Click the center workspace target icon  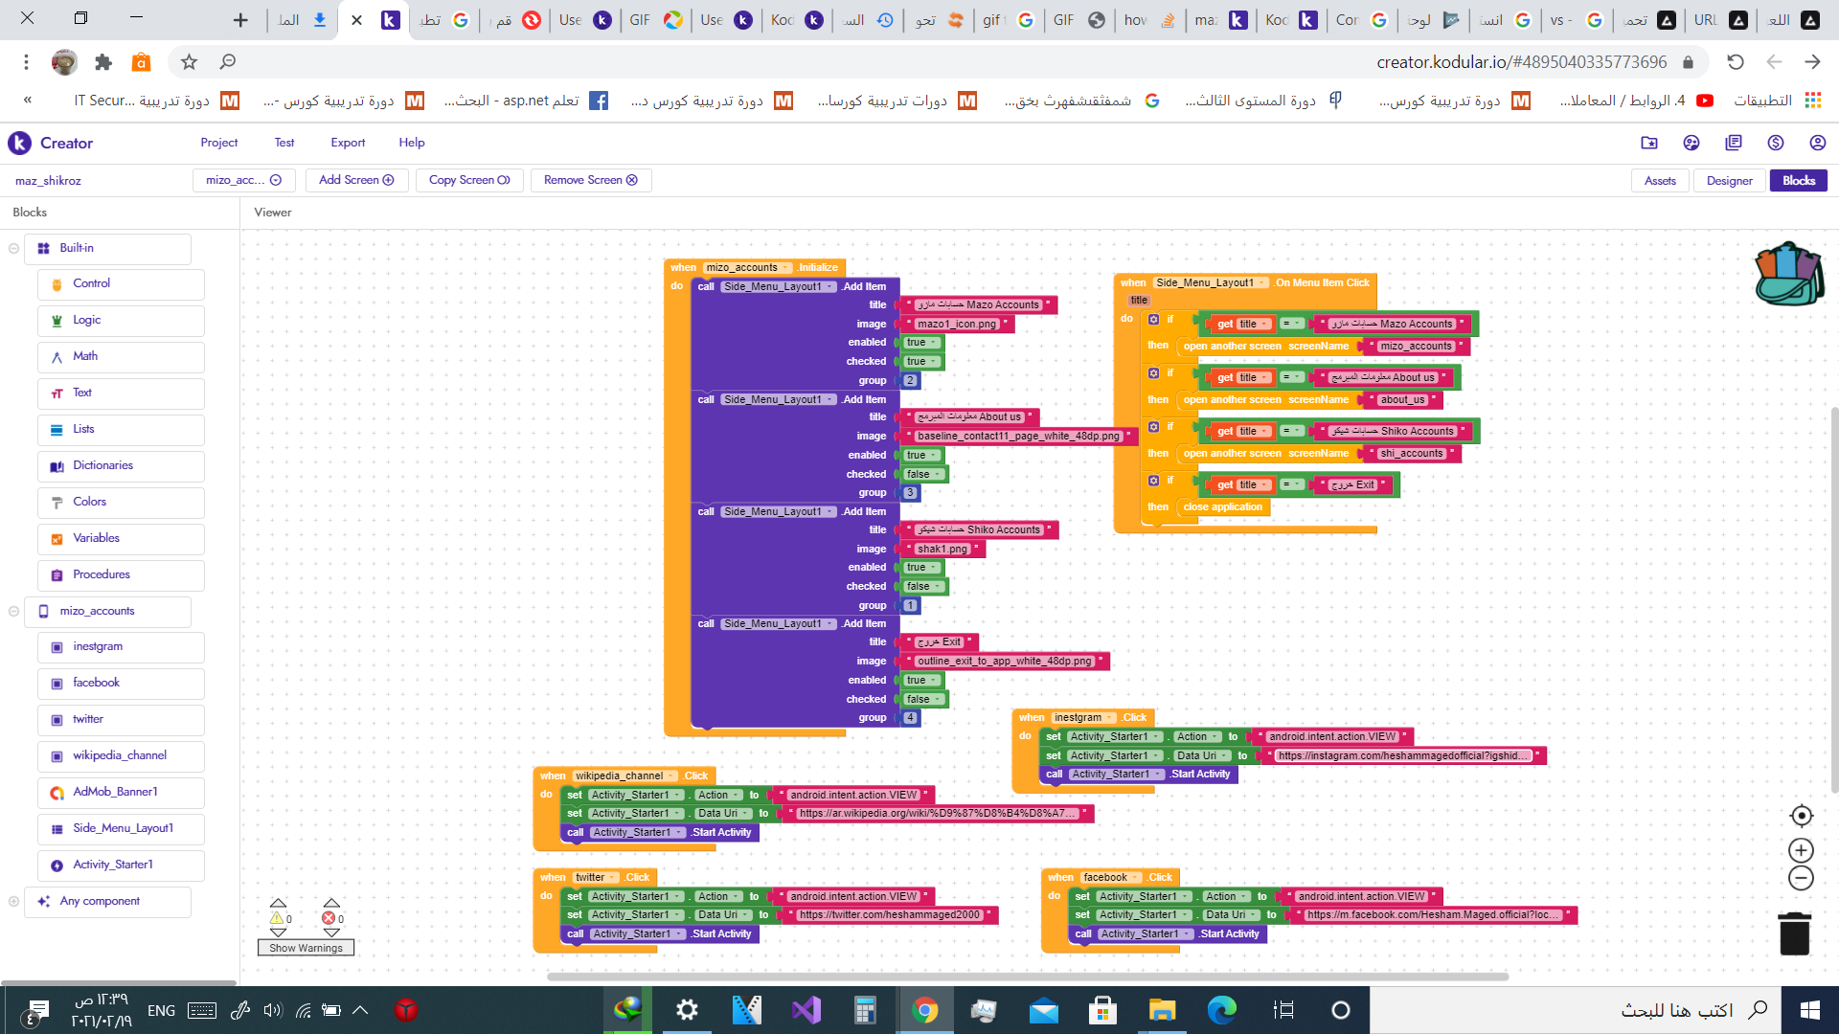tap(1801, 816)
